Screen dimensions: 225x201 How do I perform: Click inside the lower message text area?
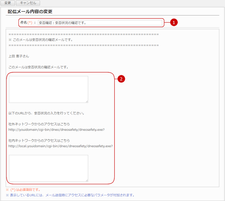48,168
